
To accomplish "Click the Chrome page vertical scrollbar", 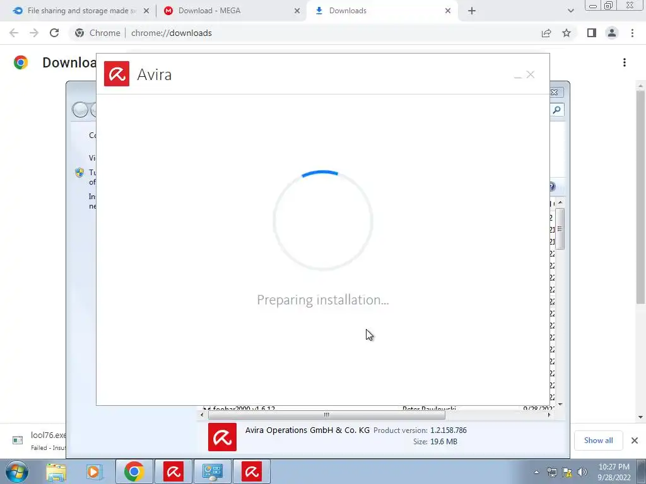I will pyautogui.click(x=640, y=197).
